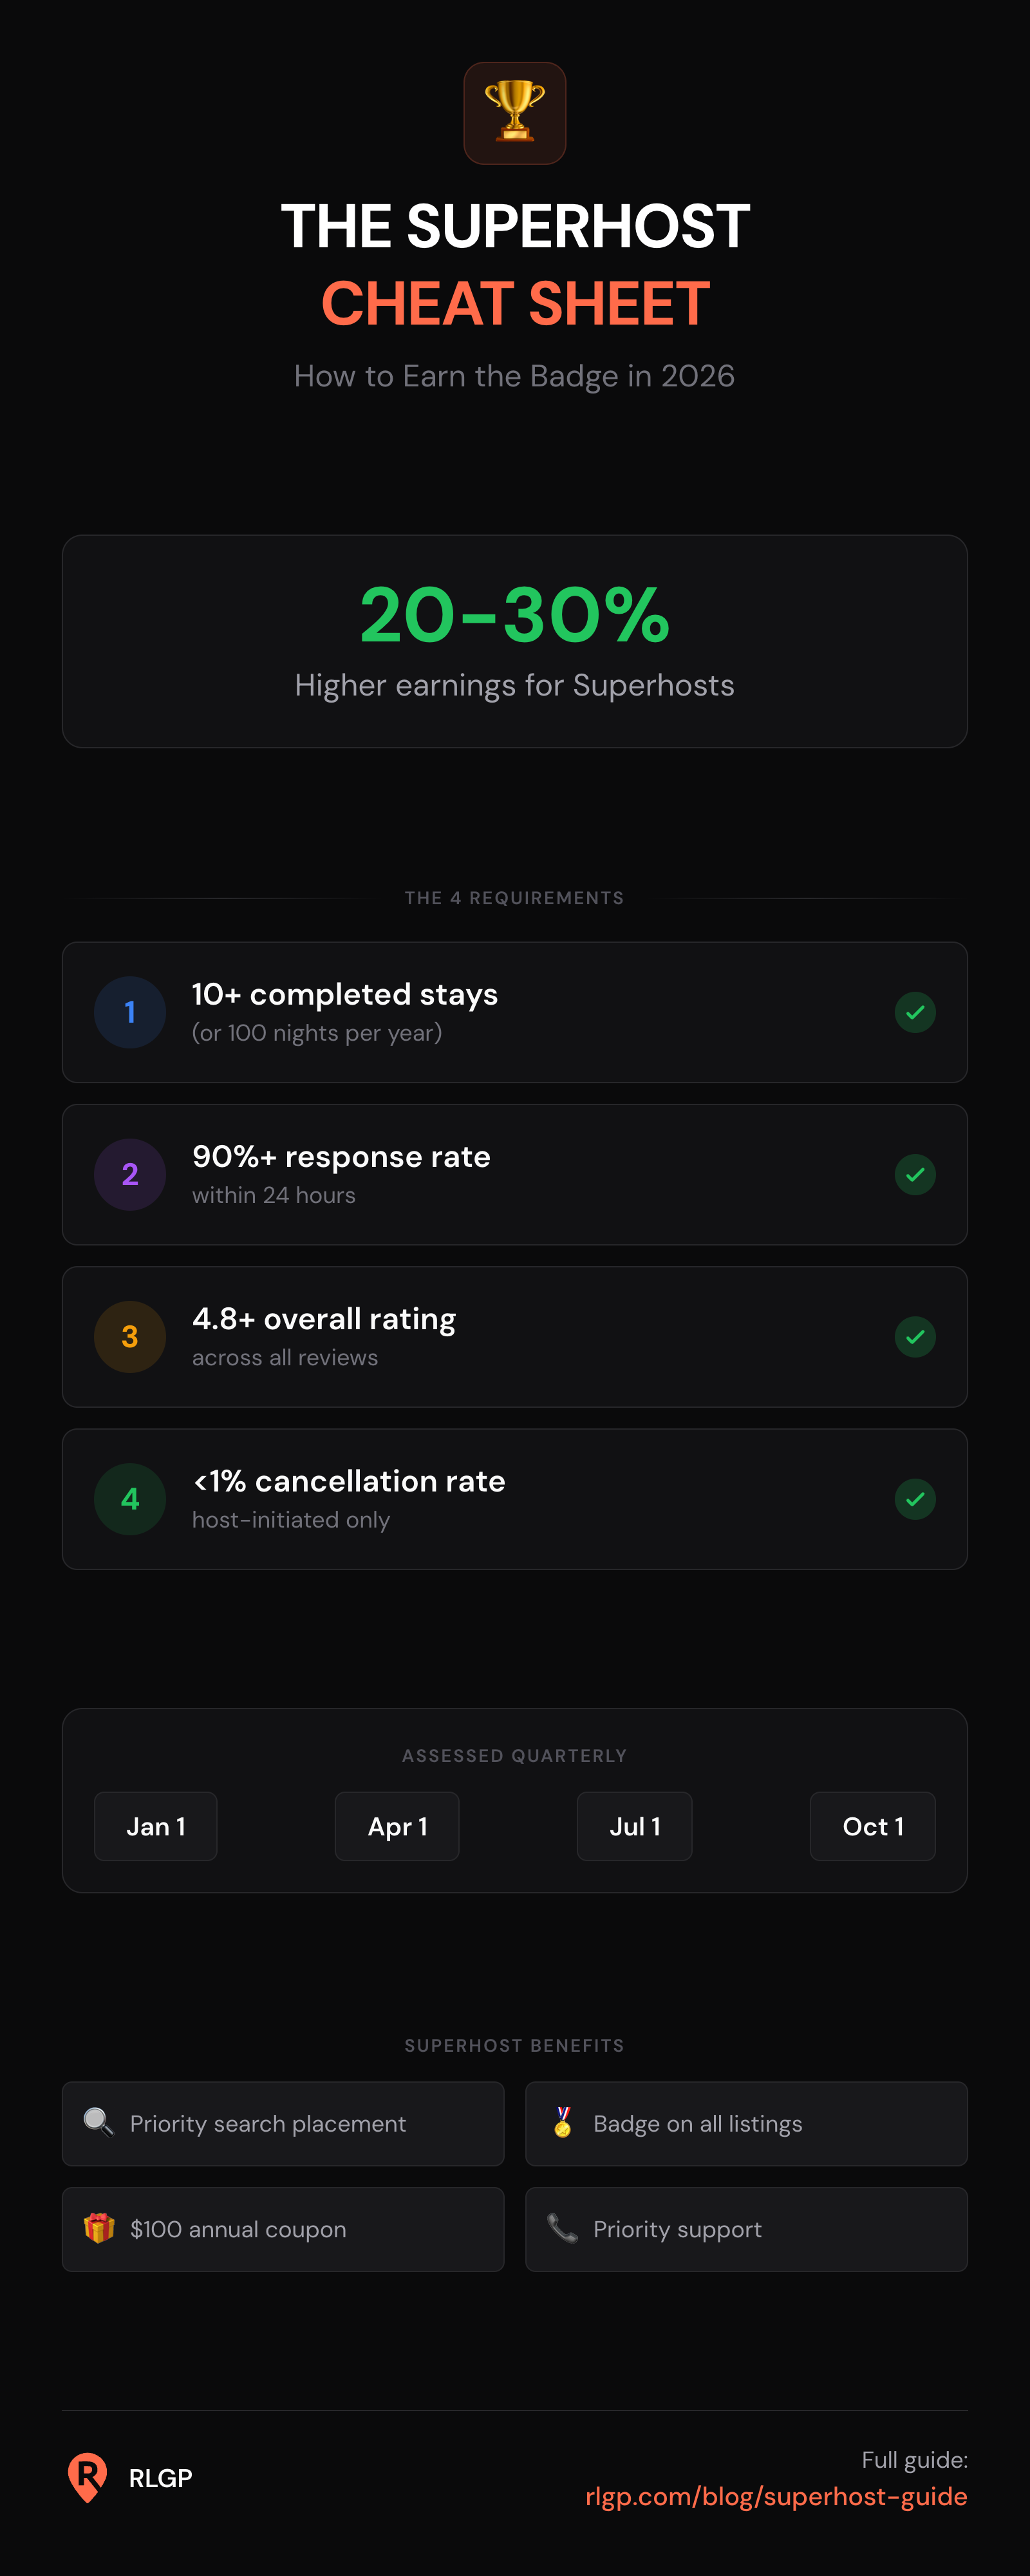1030x2576 pixels.
Task: Click checkmark for 10+ completed stays
Action: [914, 1012]
